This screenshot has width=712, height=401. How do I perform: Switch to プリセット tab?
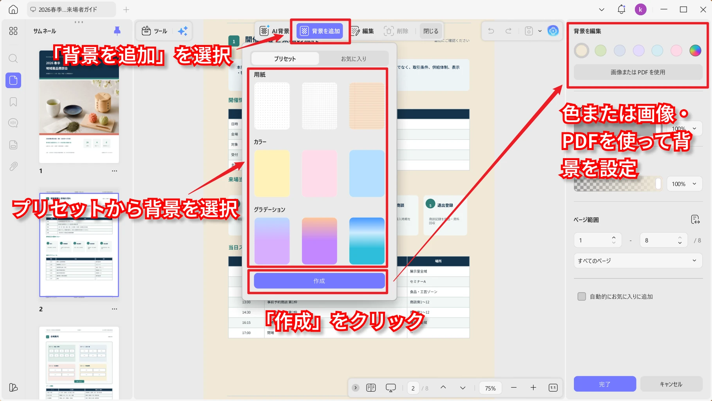click(285, 59)
